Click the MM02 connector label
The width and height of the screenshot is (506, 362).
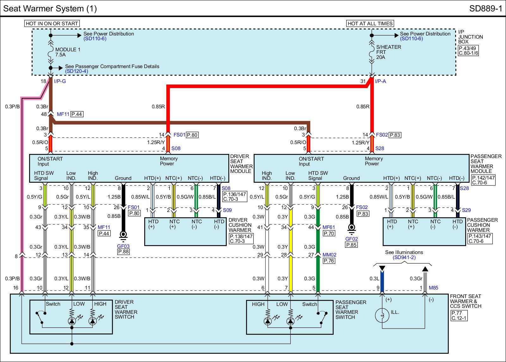pyautogui.click(x=330, y=255)
